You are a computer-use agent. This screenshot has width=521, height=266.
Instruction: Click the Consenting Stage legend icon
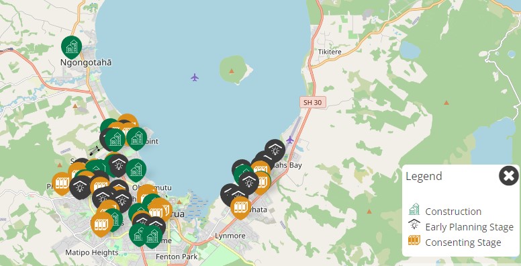(414, 240)
